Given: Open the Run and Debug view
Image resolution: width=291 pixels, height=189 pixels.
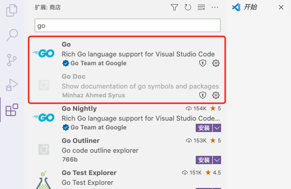Looking at the screenshot, I should pos(12,85).
